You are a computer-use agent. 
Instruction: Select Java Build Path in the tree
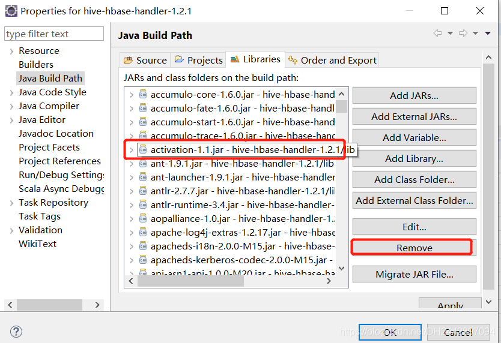point(50,78)
